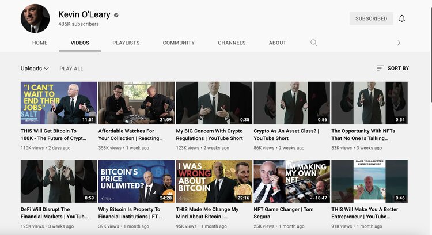This screenshot has width=432, height=235.
Task: Click title "The Opportunity With NFTs"
Action: tap(363, 134)
